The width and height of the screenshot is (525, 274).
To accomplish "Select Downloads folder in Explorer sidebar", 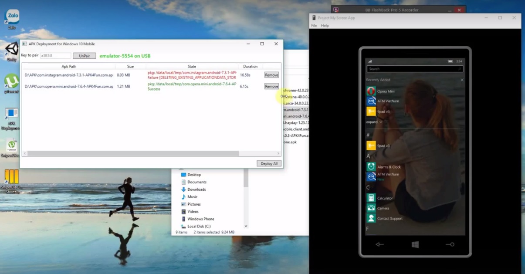I will [196, 189].
